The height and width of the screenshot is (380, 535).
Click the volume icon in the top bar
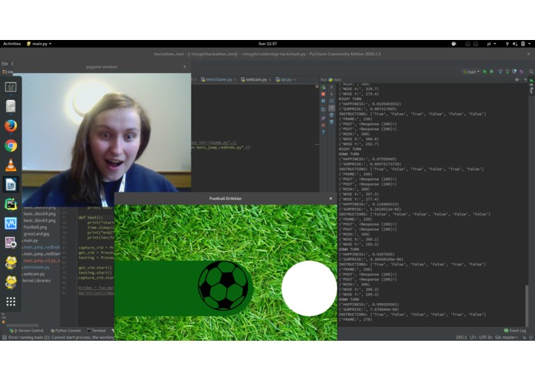pyautogui.click(x=515, y=44)
